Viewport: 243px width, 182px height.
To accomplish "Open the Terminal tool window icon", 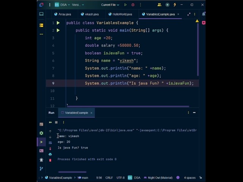I will pyautogui.click(x=41, y=151).
